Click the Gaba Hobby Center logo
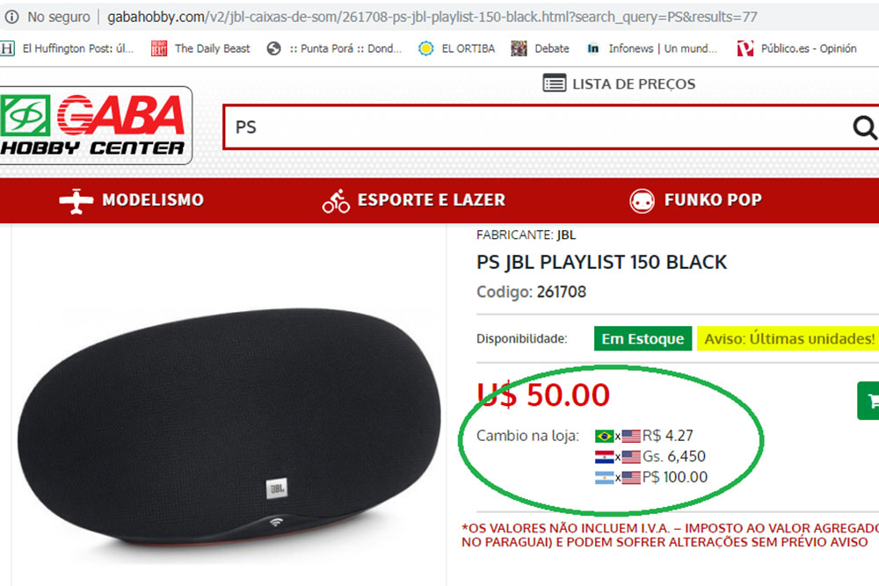This screenshot has height=586, width=879. click(94, 125)
